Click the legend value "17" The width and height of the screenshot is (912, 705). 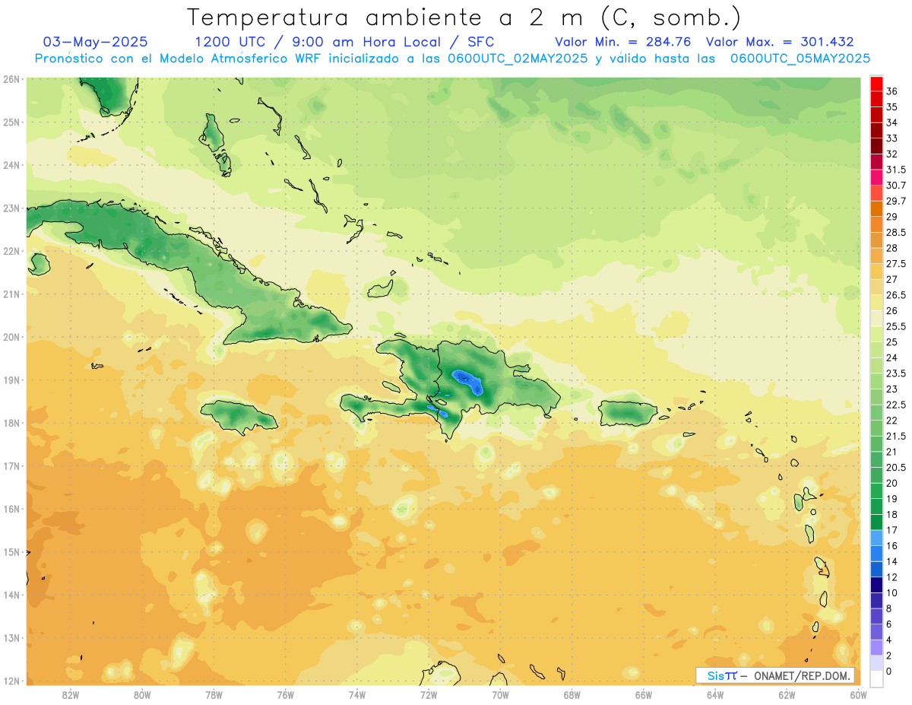(891, 529)
